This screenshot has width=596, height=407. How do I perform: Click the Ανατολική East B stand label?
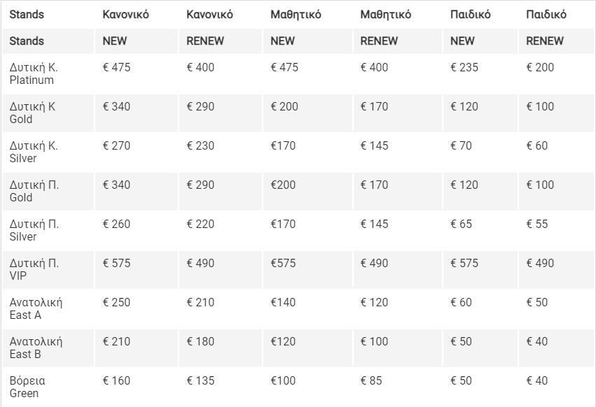(x=36, y=348)
